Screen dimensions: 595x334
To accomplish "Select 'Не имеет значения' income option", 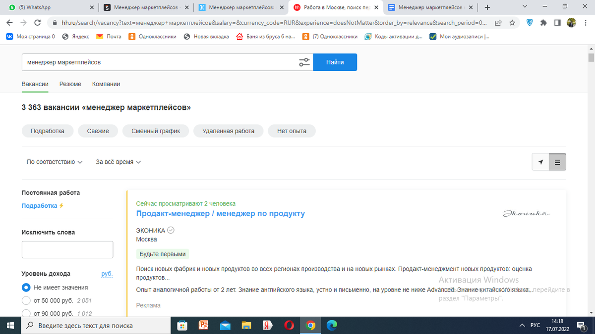I will pyautogui.click(x=26, y=287).
